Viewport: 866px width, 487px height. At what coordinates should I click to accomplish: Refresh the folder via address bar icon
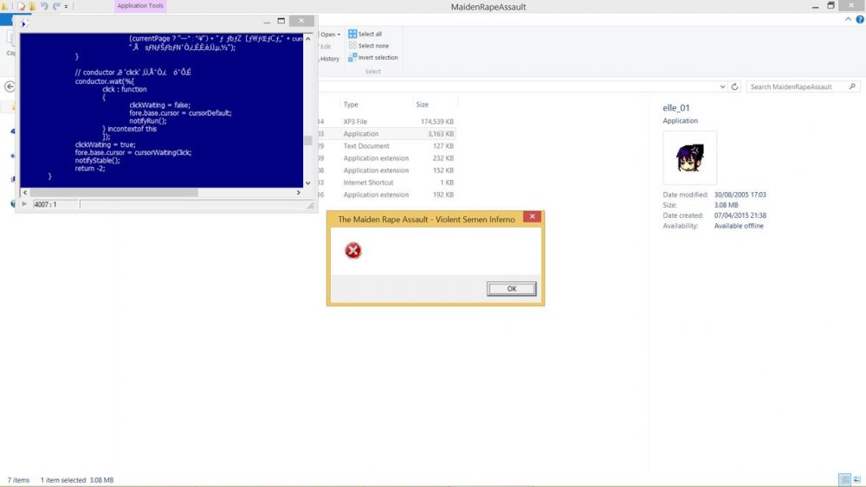(735, 87)
